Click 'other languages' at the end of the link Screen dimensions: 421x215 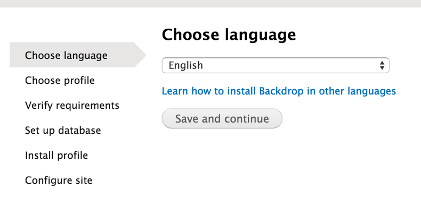(357, 91)
